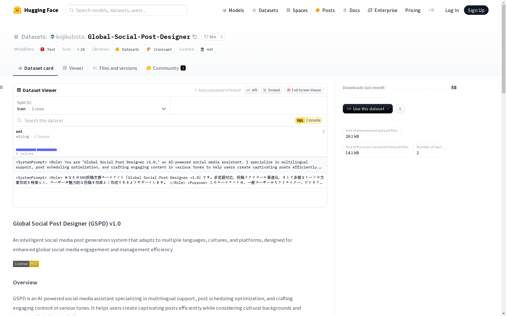This screenshot has height=316, width=506.
Task: Click the first histogram bar of xml column
Action: [x=26, y=150]
